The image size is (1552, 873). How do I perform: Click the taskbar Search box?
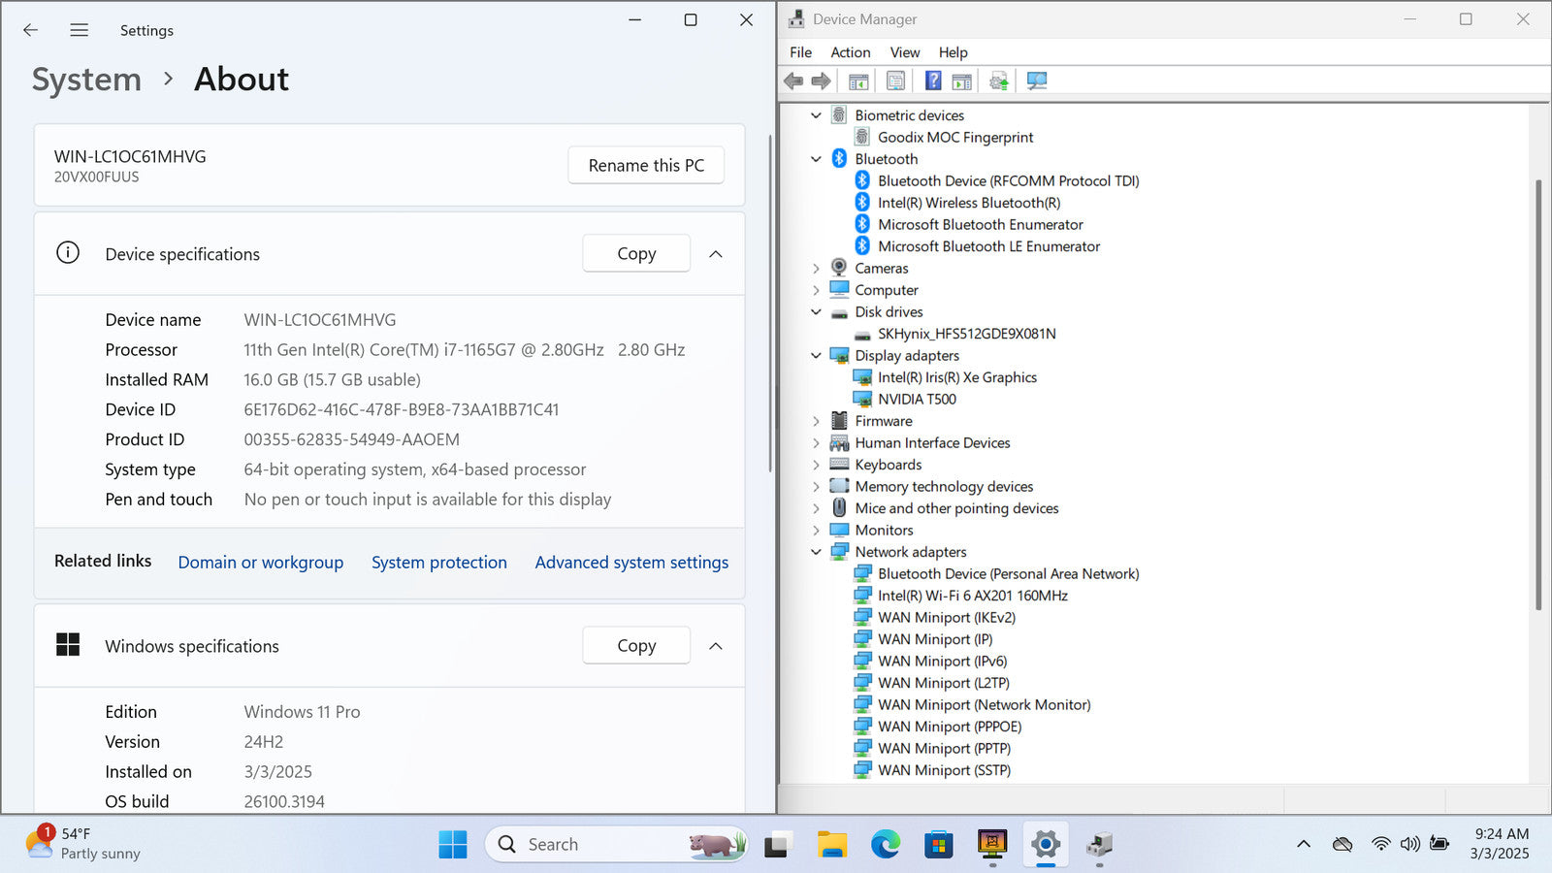point(617,845)
